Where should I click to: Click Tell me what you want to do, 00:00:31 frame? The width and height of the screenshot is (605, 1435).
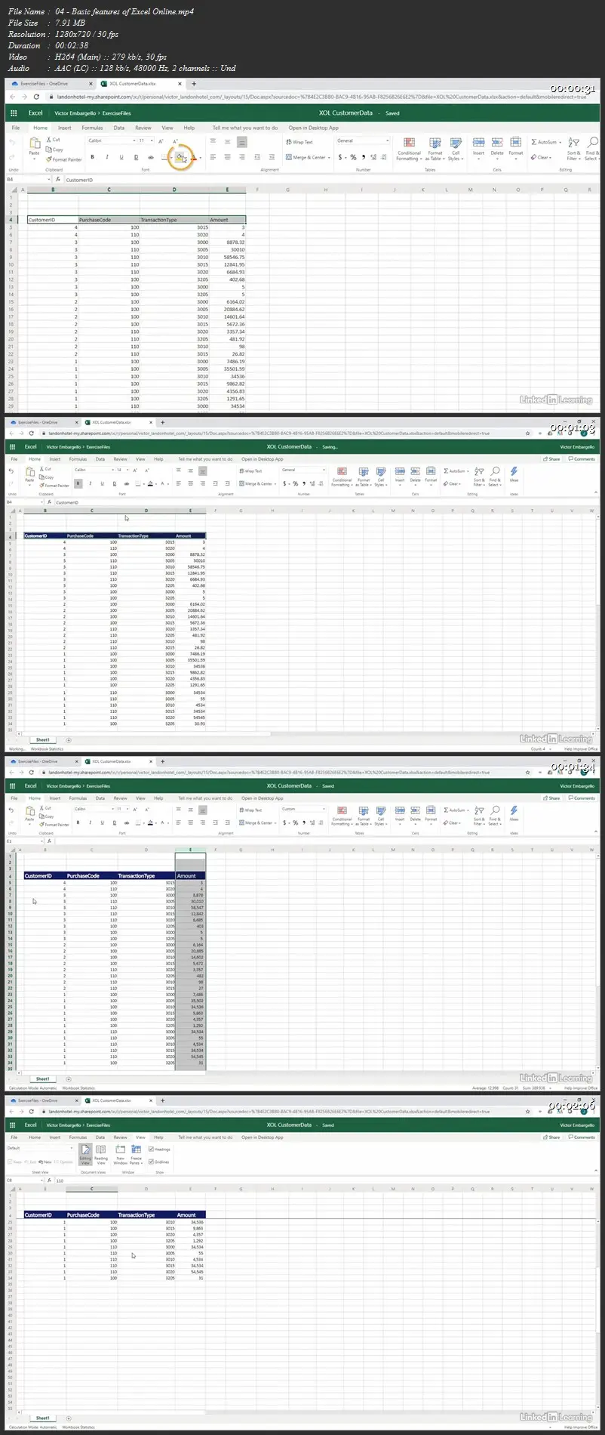pyautogui.click(x=244, y=128)
